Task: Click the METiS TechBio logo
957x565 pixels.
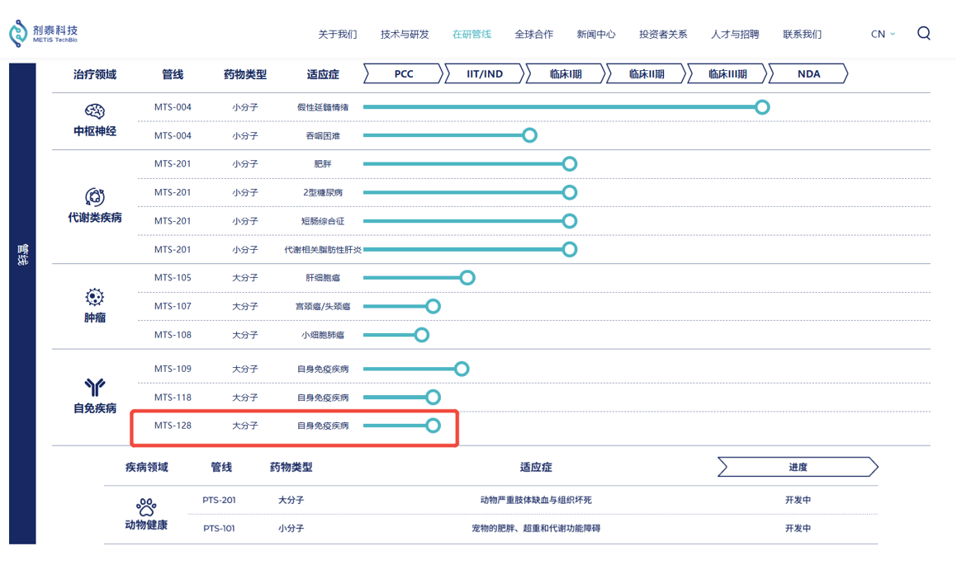Action: coord(43,34)
